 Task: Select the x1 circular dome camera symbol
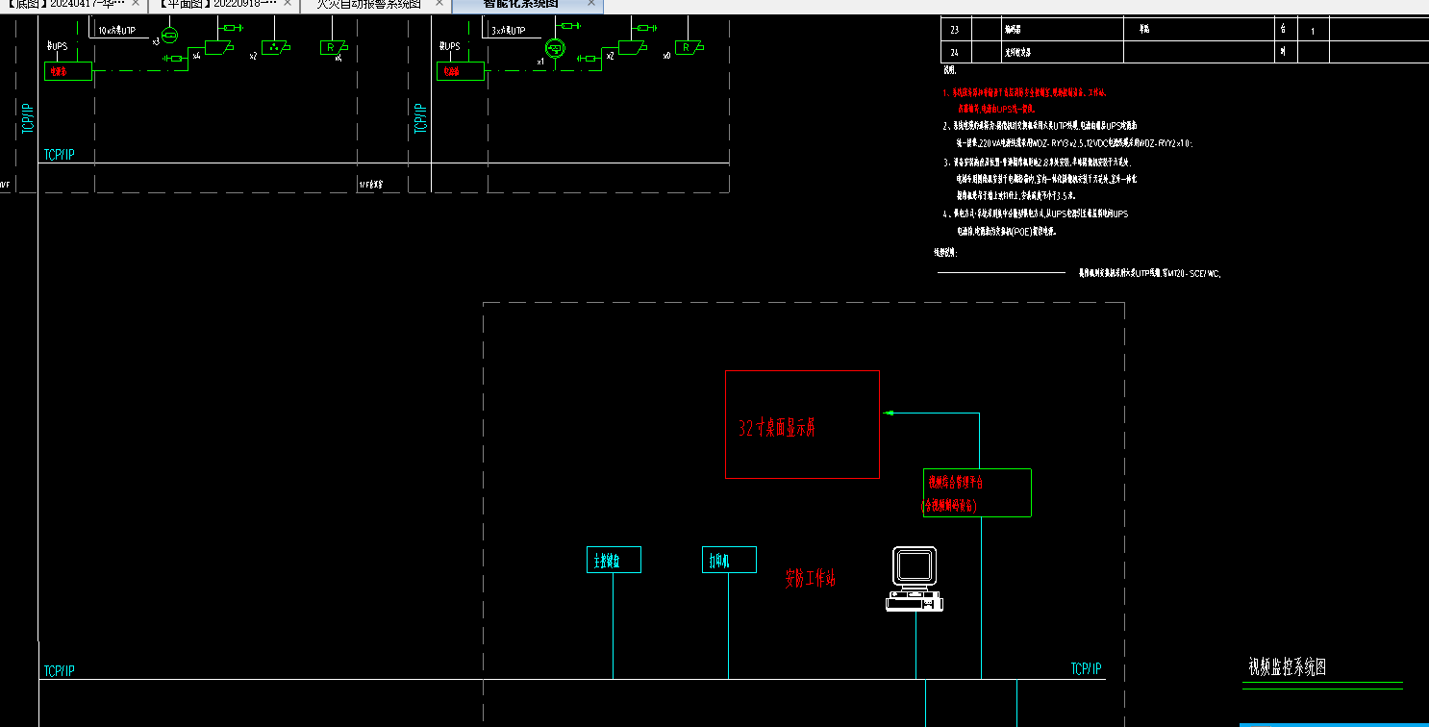point(555,47)
